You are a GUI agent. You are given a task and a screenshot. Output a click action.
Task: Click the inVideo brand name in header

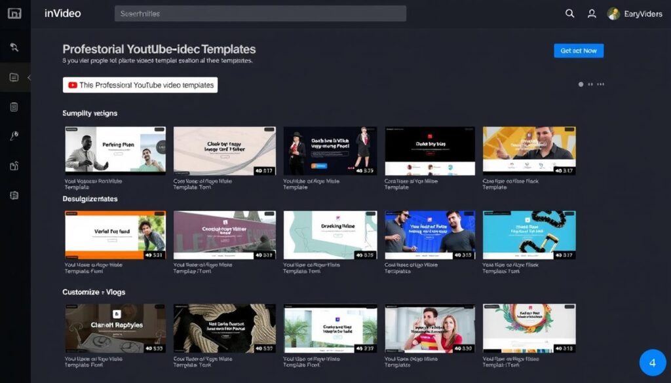coord(62,13)
